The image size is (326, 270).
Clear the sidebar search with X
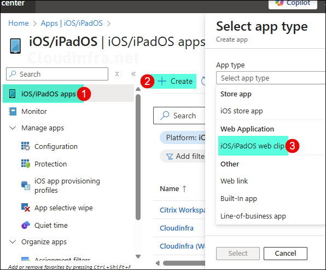point(117,74)
